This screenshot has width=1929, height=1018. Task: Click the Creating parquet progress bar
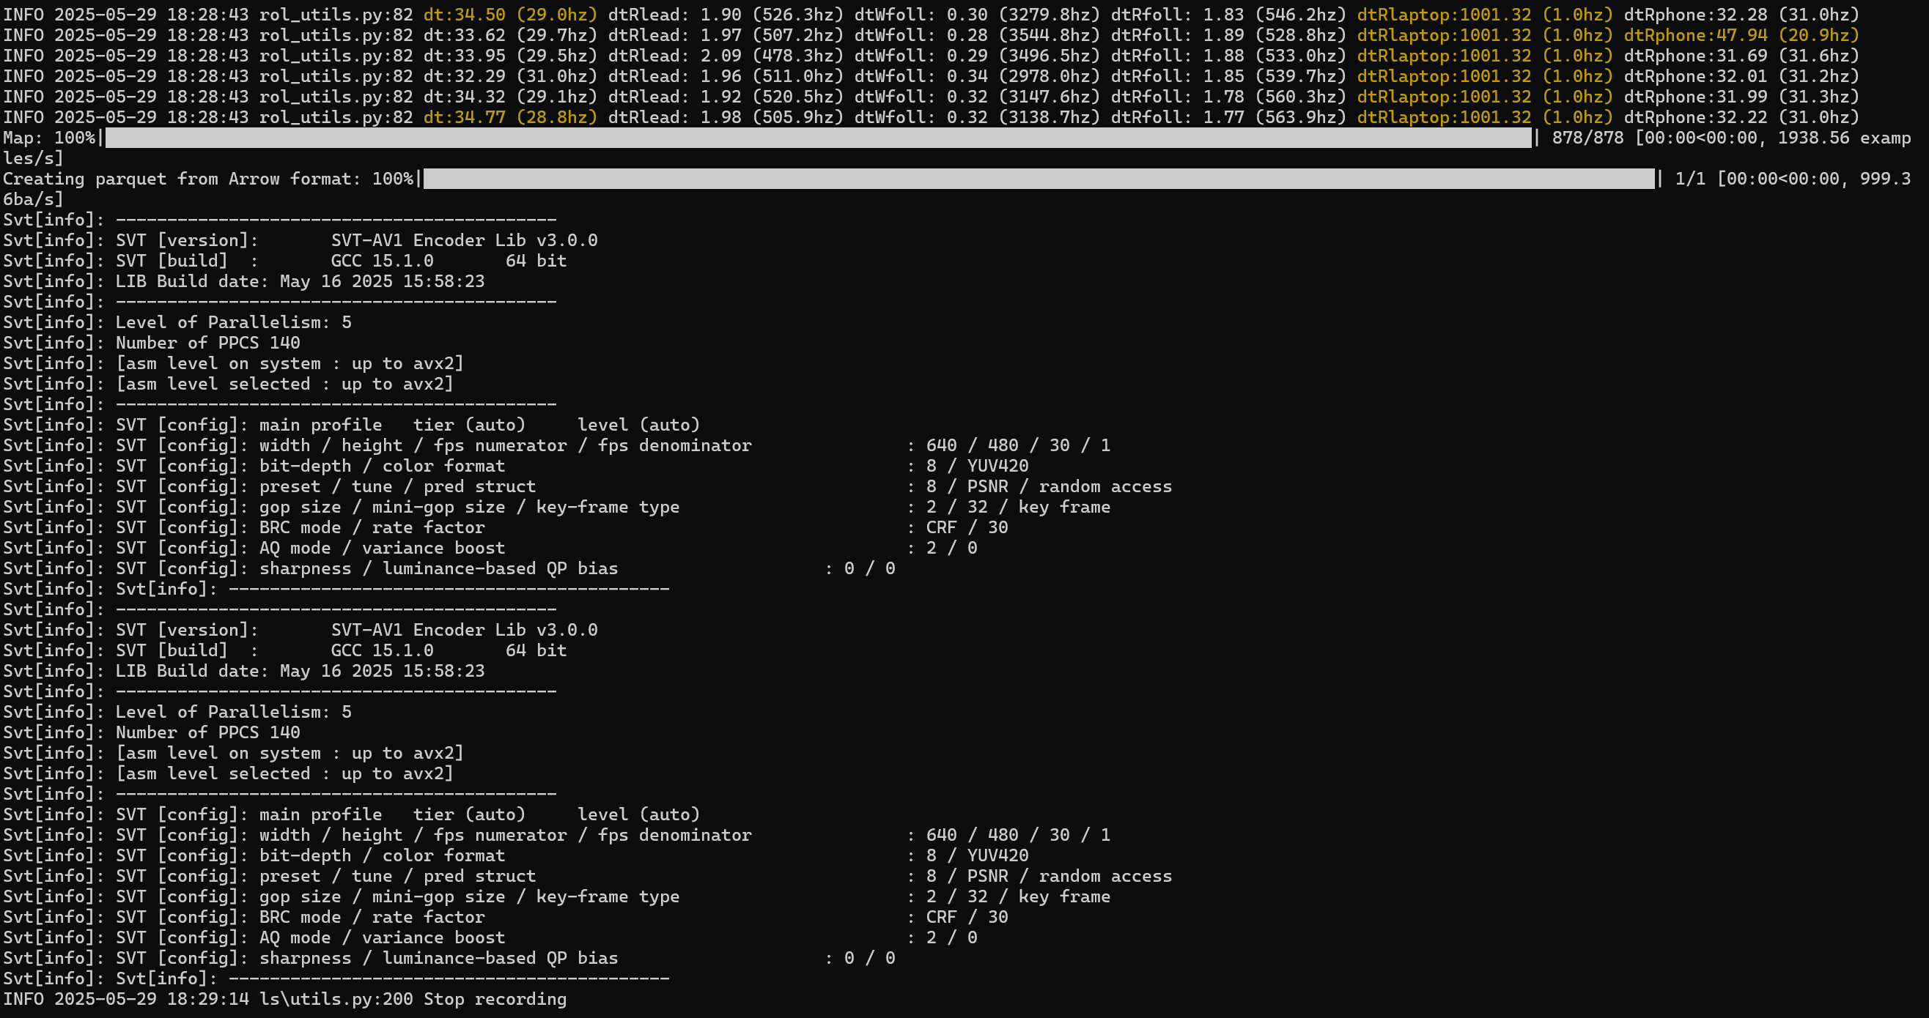point(1038,179)
